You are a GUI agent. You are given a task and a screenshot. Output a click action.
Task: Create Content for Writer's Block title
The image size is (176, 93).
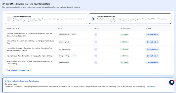click(x=152, y=63)
